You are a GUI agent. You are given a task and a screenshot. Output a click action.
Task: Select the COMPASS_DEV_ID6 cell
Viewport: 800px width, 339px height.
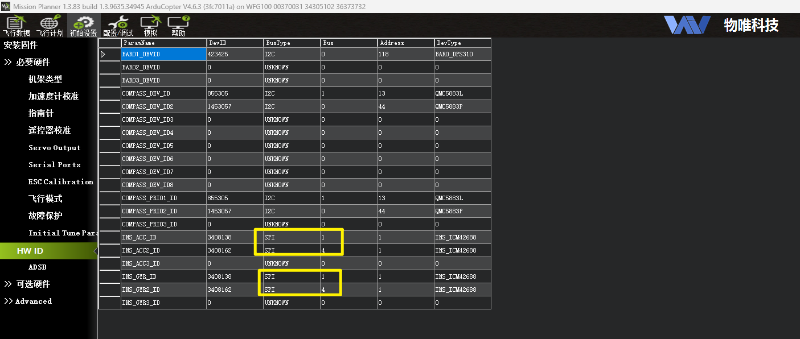point(163,159)
